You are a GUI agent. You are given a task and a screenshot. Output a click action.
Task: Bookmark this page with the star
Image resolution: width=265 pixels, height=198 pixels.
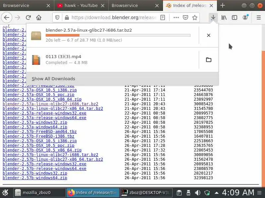195,17
